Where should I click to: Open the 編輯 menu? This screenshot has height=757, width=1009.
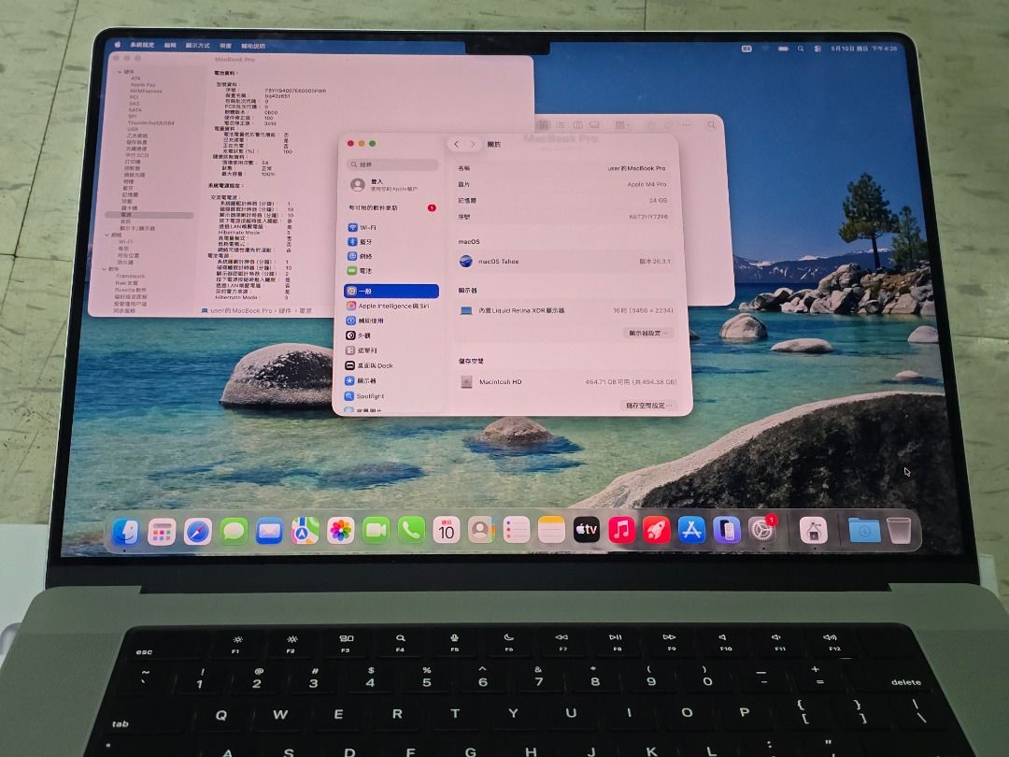(171, 45)
